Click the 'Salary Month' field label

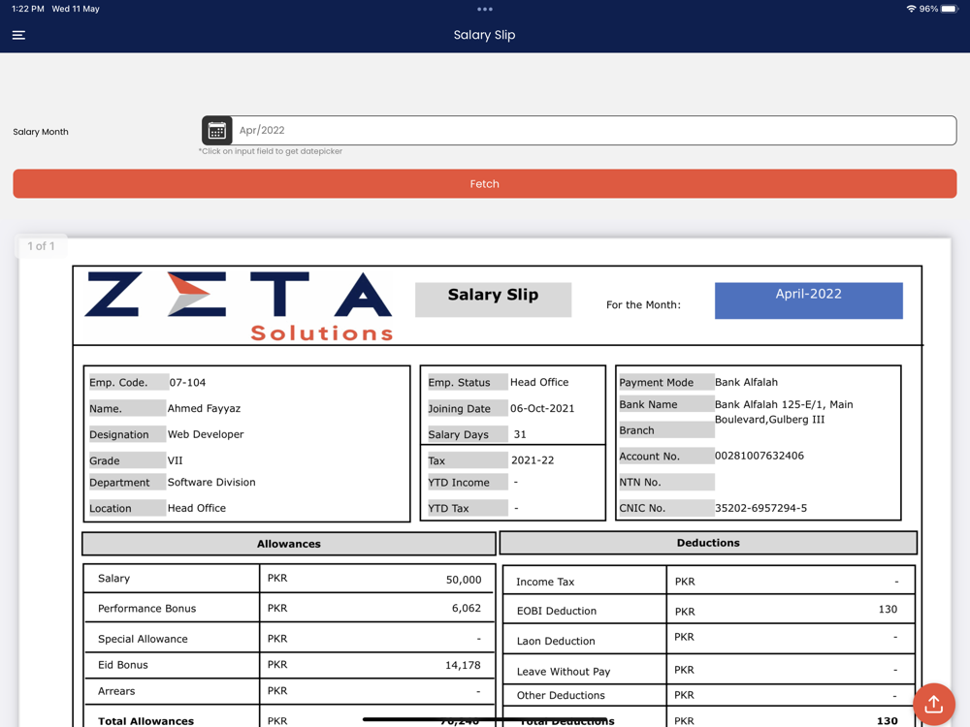coord(41,132)
